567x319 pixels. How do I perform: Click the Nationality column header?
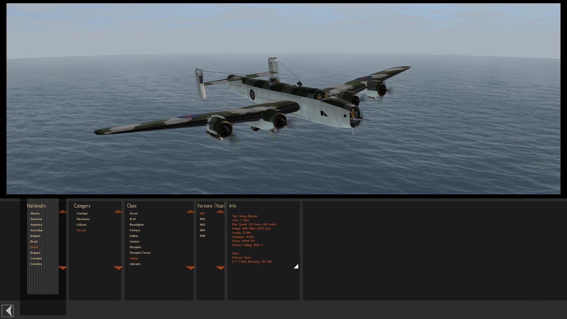click(x=37, y=206)
